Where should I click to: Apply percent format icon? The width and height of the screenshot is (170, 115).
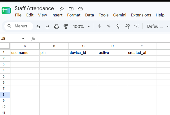pyautogui.click(x=109, y=26)
